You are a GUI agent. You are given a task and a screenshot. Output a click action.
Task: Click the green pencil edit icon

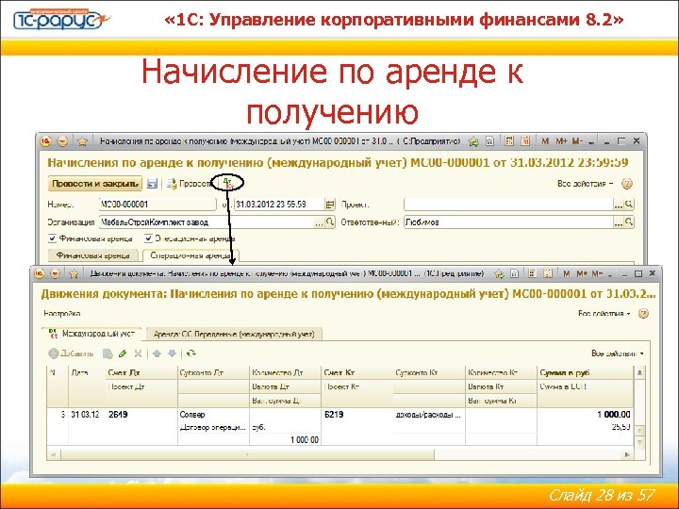(123, 353)
